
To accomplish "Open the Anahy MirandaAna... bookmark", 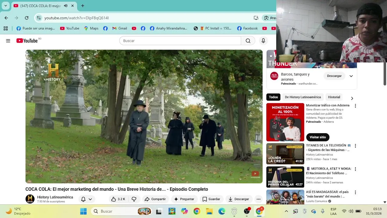I will (168, 28).
